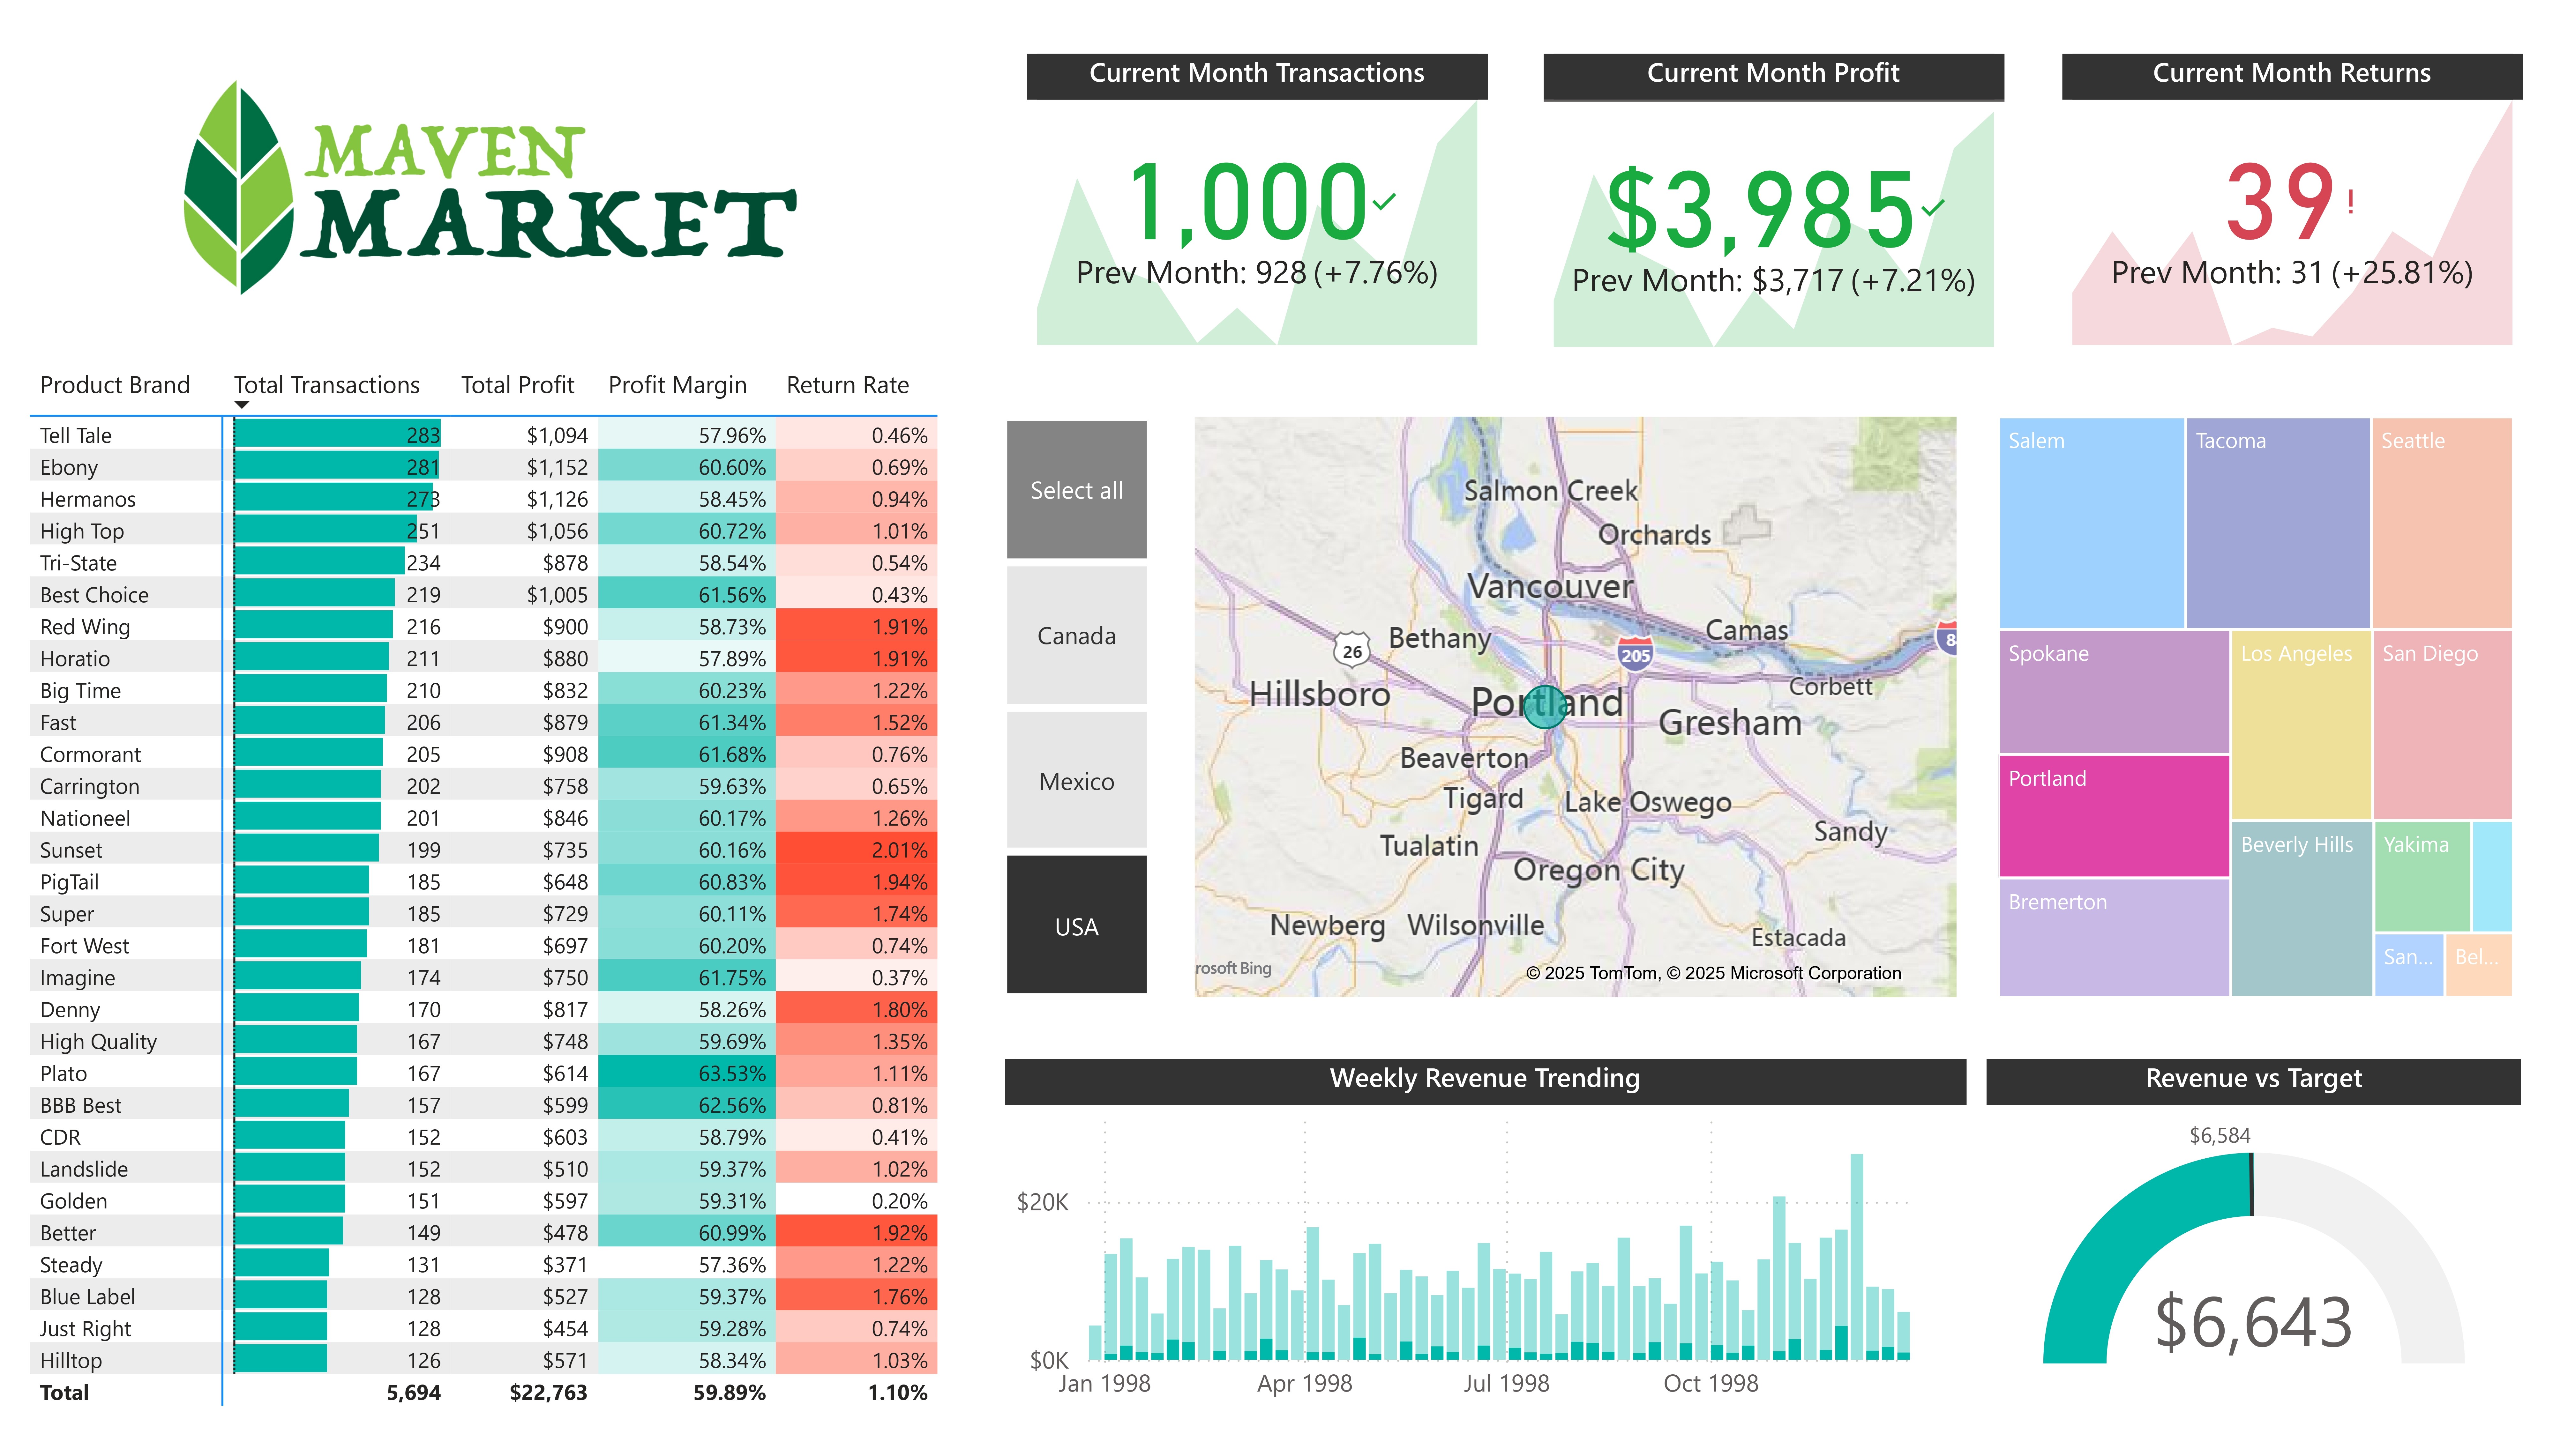Sort by Total Transactions column header
The height and width of the screenshot is (1456, 2553).
pos(327,385)
